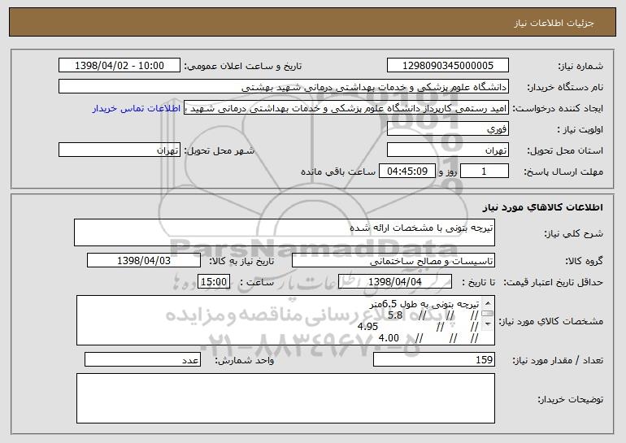The image size is (626, 443).
Task: Click the time field showing 15:00
Action: tap(214, 281)
